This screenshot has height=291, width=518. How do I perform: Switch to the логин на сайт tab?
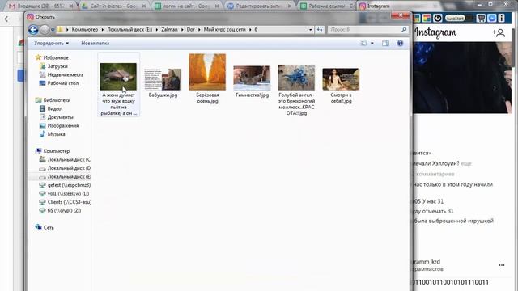pyautogui.click(x=187, y=6)
